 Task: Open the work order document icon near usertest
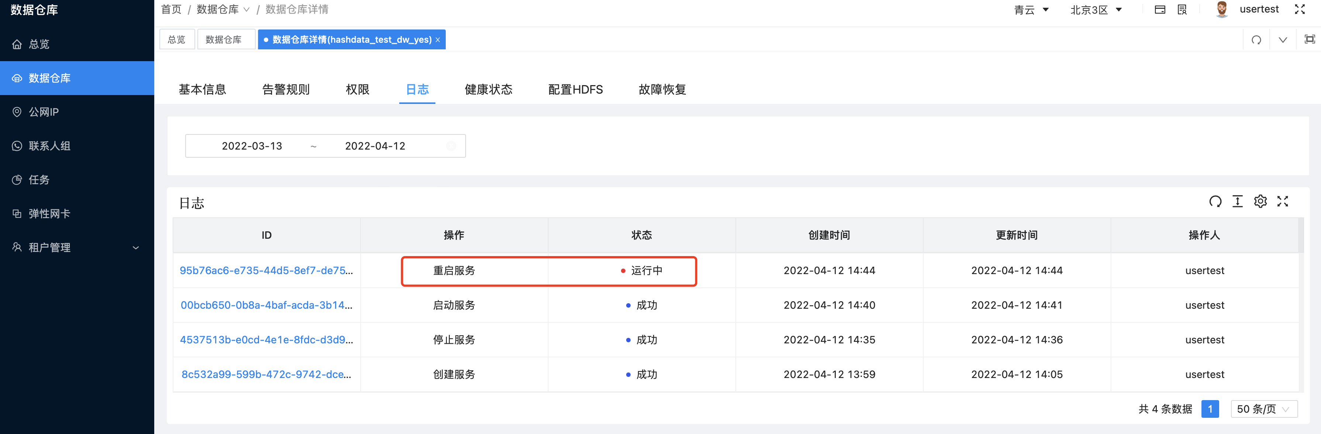tap(1182, 9)
